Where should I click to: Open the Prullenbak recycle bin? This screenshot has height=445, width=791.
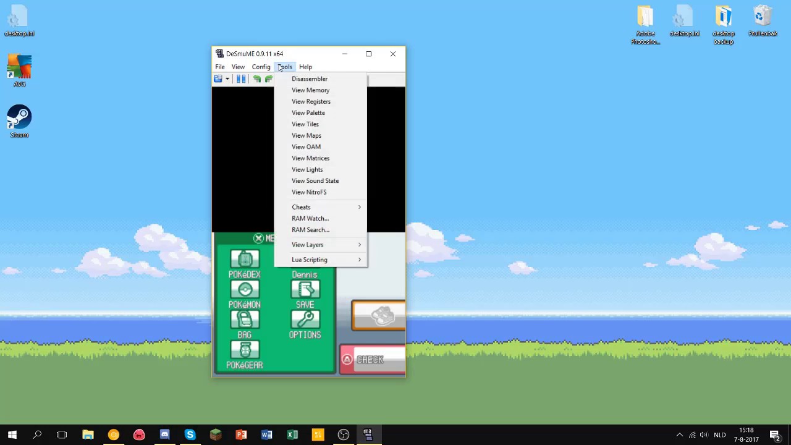tap(763, 21)
